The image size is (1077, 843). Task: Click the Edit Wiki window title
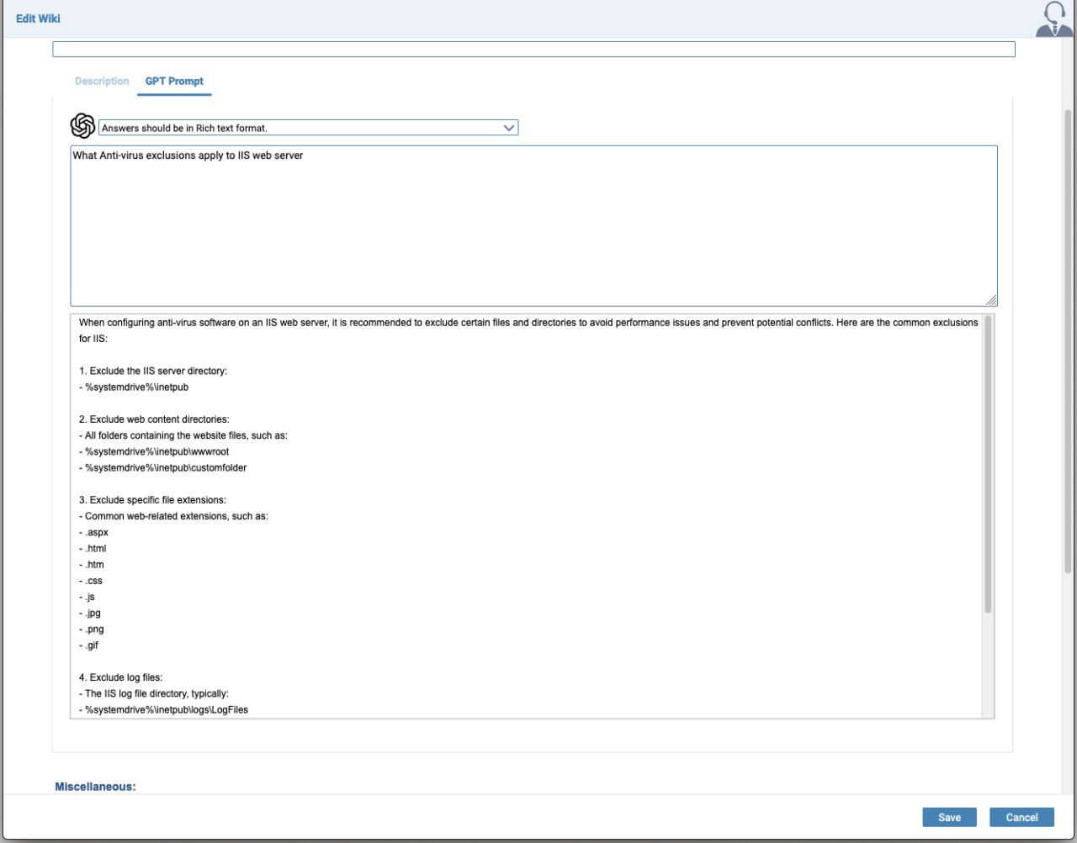coord(38,18)
